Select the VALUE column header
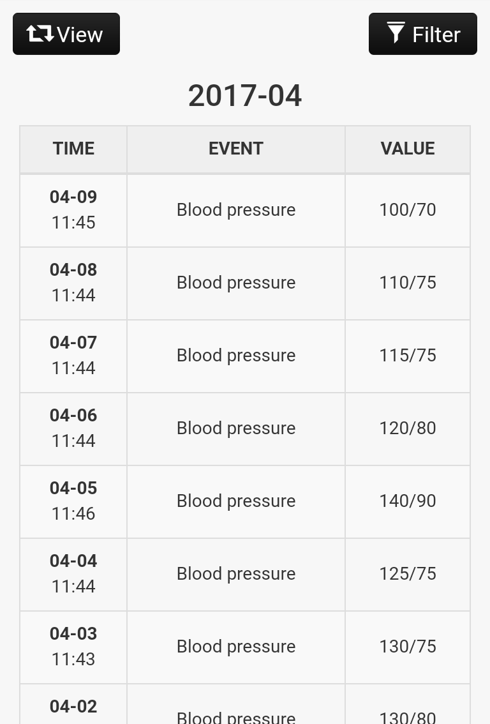The height and width of the screenshot is (724, 490). tap(408, 149)
